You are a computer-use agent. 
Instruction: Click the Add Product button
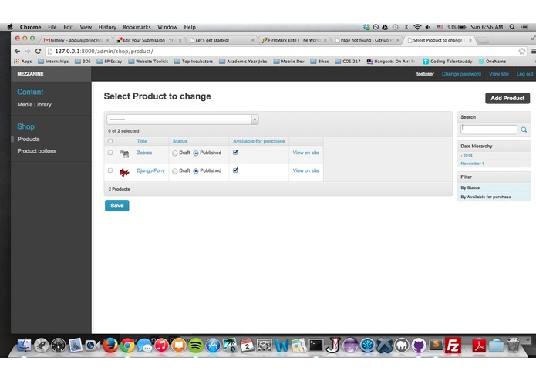(x=507, y=98)
